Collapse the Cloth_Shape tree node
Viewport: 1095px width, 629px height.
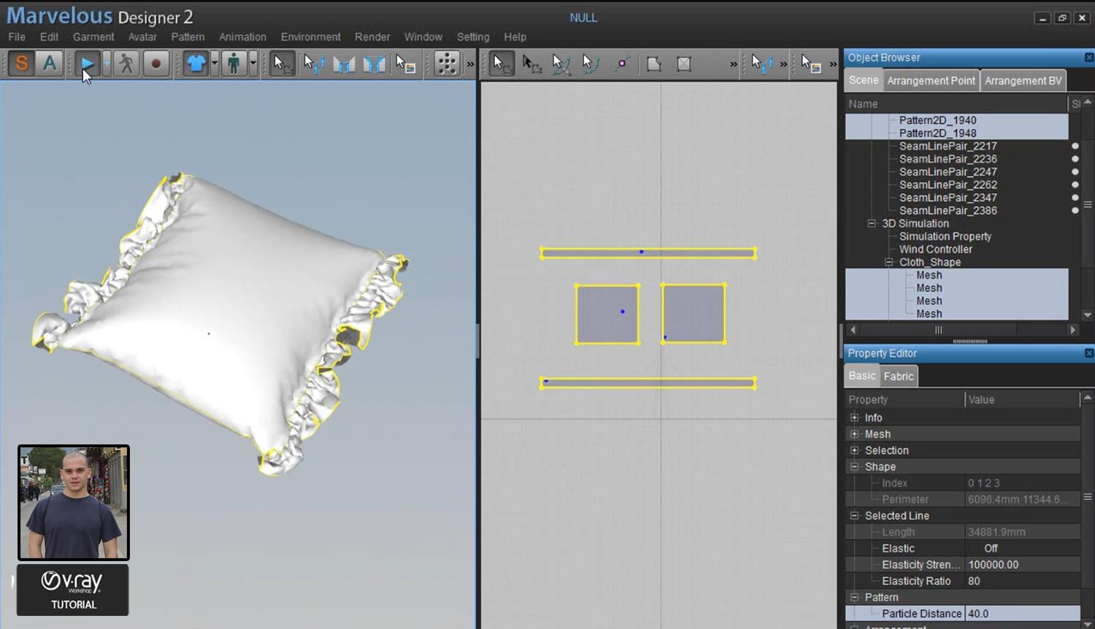[x=888, y=262]
